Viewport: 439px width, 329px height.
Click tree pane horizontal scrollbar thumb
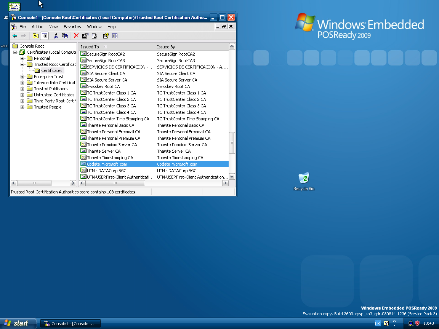[x=34, y=183]
